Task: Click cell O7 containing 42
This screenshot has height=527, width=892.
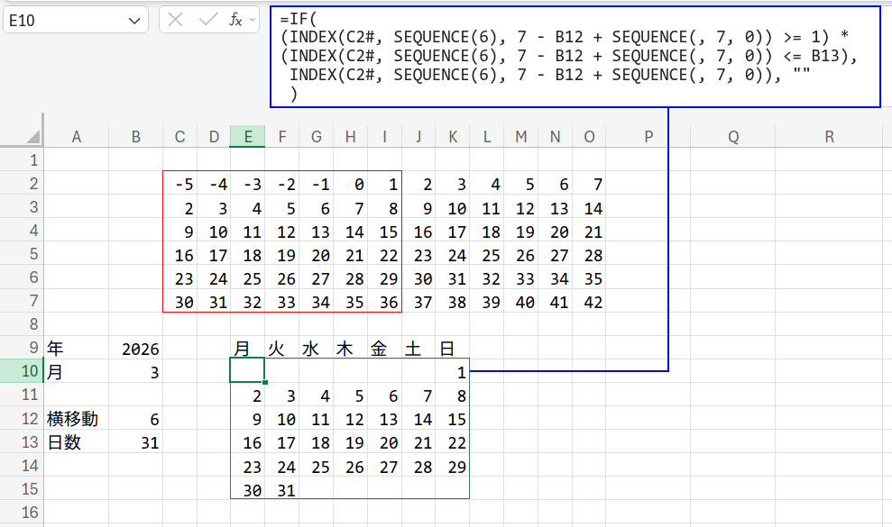Action: click(590, 303)
